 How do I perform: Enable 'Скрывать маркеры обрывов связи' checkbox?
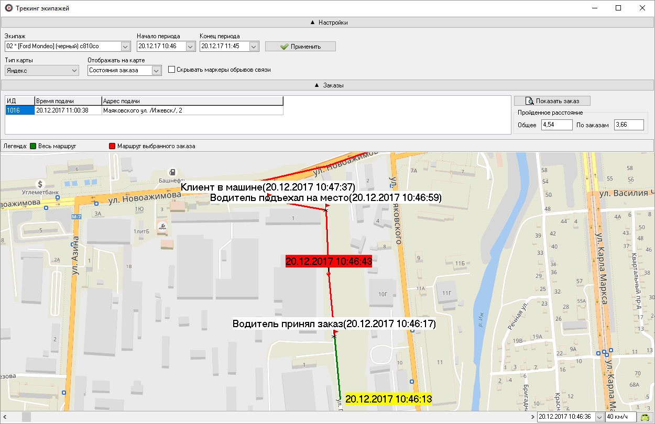[x=171, y=70]
